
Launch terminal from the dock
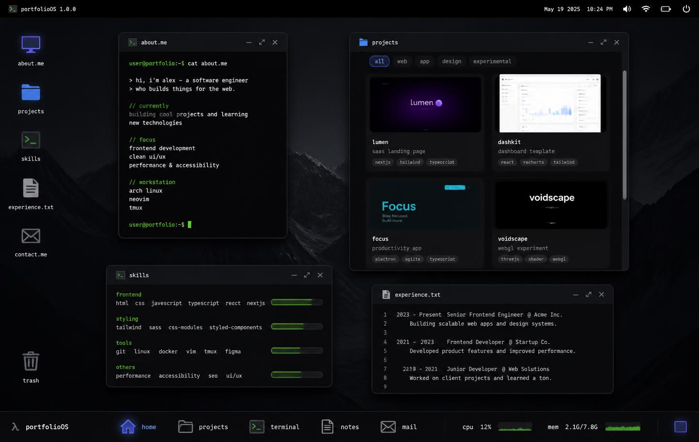(274, 426)
